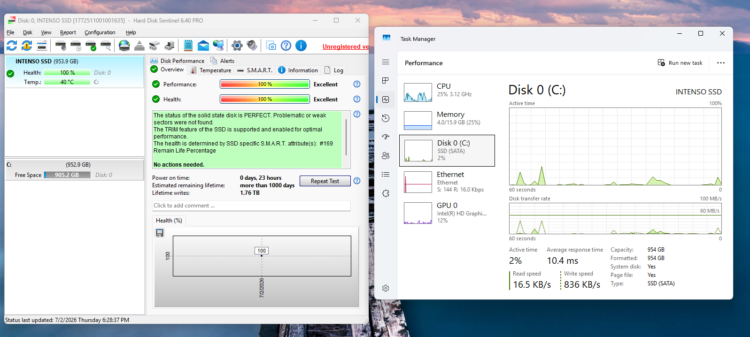Viewport: 750px width, 337px height.
Task: Open Details list icon in Task Manager sidebar
Action: (x=386, y=175)
